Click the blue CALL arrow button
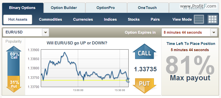221x98 pixels. (144, 51)
